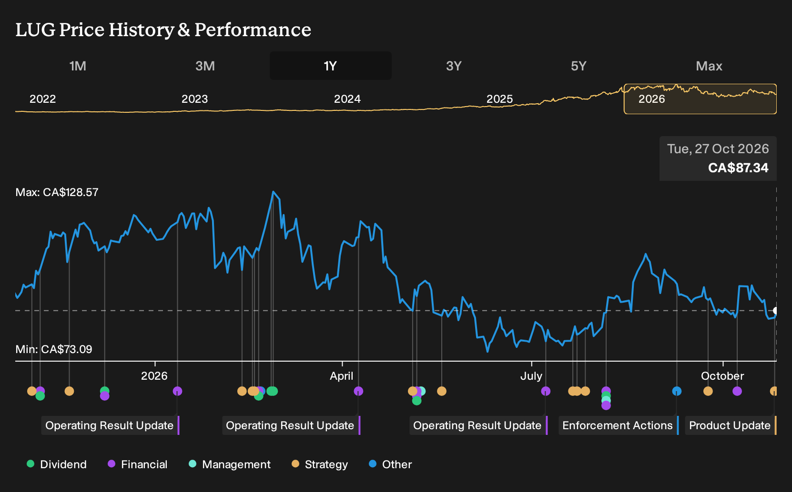Open Operating Result Update label below July
The height and width of the screenshot is (492, 792).
coord(477,425)
